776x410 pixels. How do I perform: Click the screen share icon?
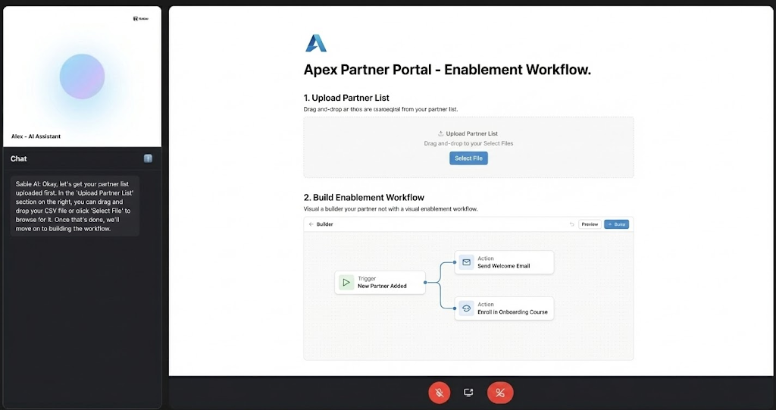click(468, 393)
